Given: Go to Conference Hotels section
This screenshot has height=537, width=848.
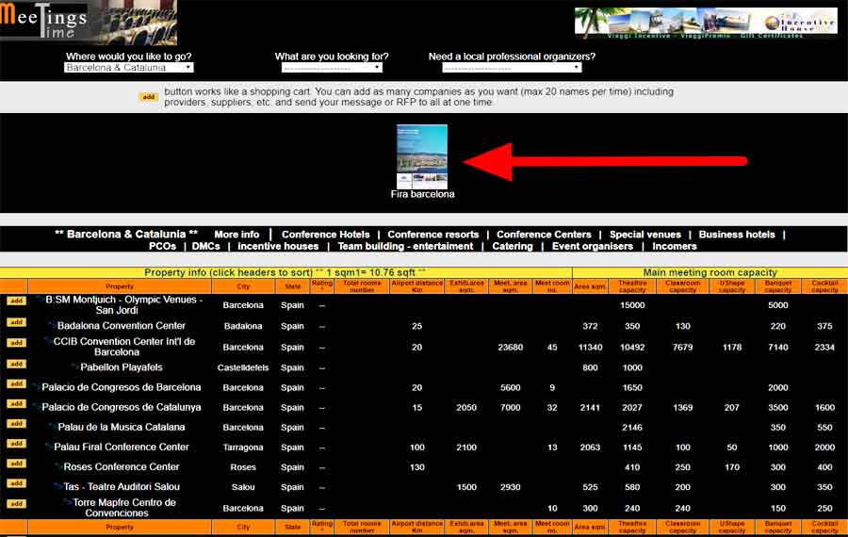Looking at the screenshot, I should pos(326,235).
